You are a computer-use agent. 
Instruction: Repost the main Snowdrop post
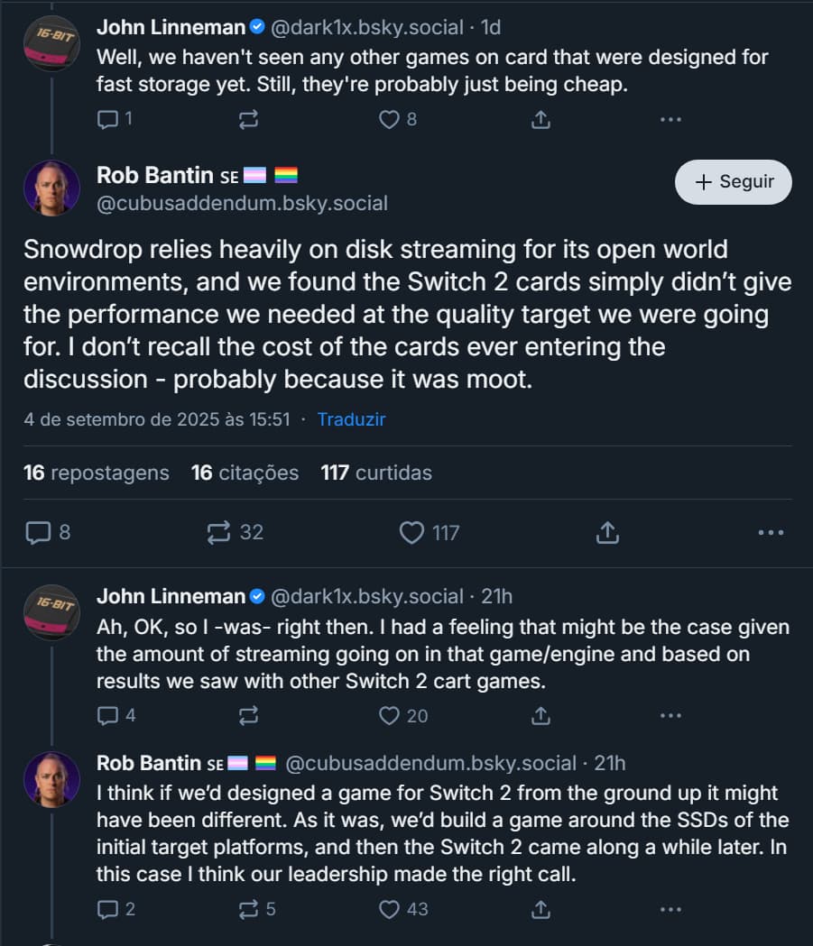tap(219, 533)
